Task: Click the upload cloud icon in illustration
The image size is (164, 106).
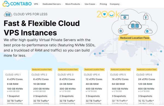Action: point(148,31)
